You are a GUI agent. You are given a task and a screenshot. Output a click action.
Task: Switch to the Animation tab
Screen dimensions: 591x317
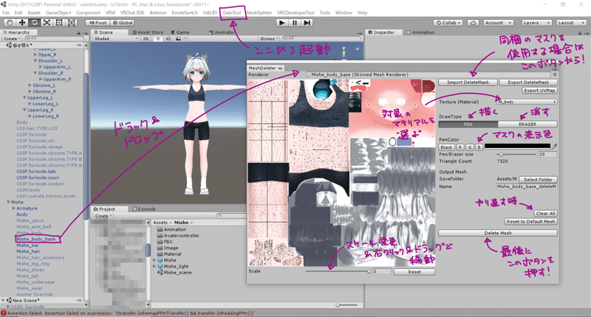[420, 32]
